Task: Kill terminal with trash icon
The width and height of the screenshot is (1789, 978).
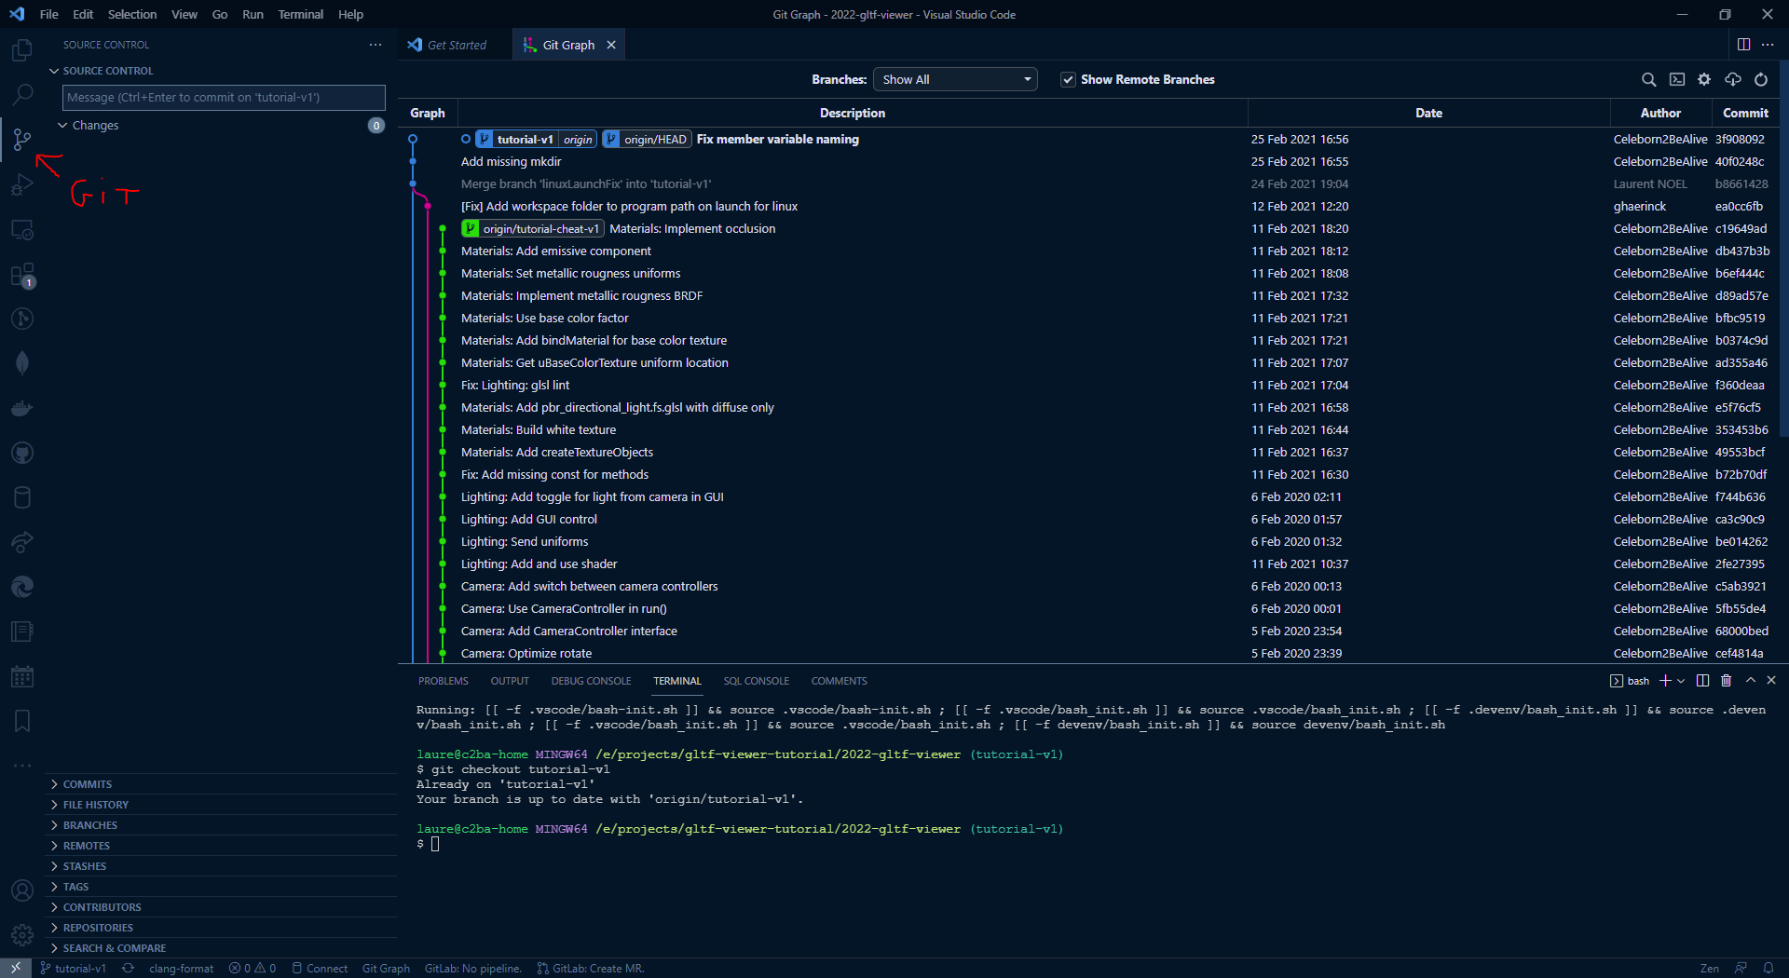Action: (1726, 681)
